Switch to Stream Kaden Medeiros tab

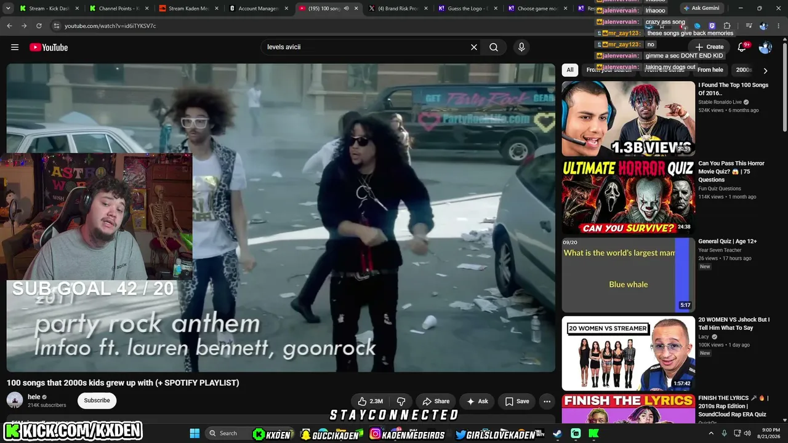point(188,9)
